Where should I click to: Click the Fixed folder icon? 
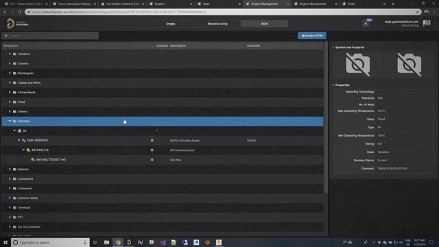(14, 102)
